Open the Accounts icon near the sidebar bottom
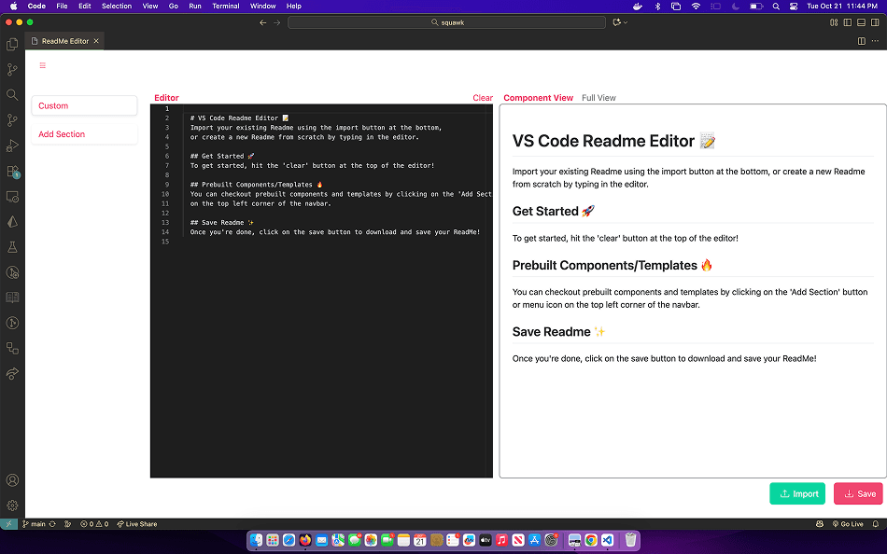This screenshot has width=887, height=554. click(12, 479)
